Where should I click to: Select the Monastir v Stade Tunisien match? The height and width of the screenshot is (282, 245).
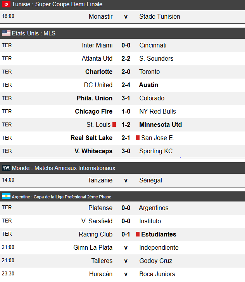pyautogui.click(x=122, y=17)
